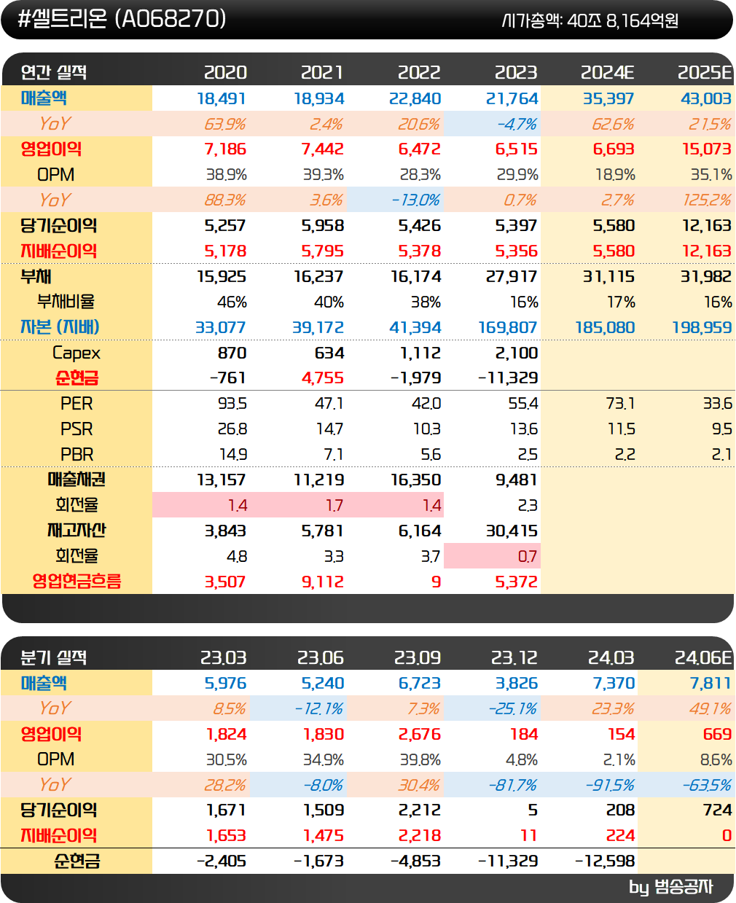Click the highlighted inventory turnover 0.7

click(x=527, y=556)
